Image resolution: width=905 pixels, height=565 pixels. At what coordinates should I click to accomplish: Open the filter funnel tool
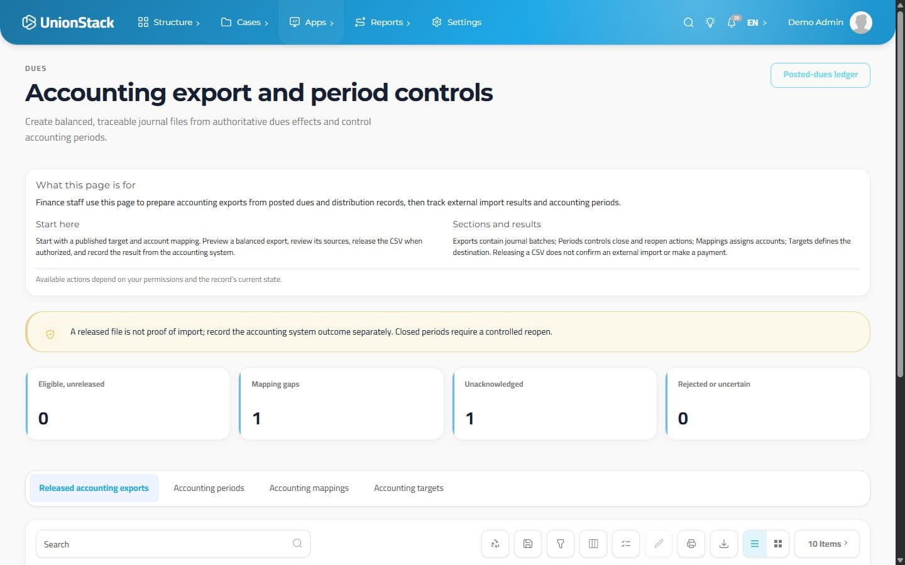(x=561, y=544)
